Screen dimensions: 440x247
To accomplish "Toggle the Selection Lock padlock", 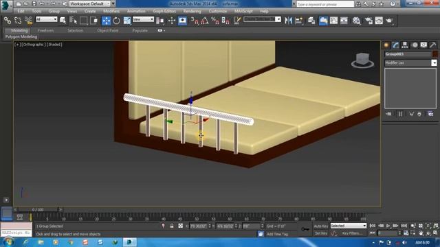I will (x=172, y=226).
